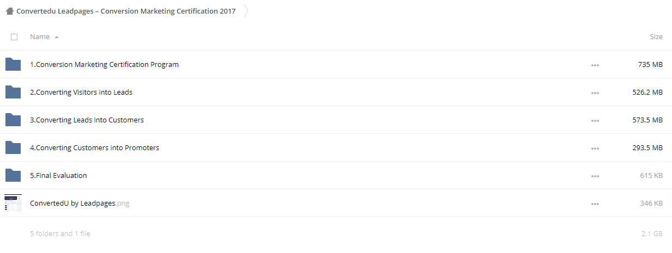Expand three-dot menu for 3.Converting Leads into Customers

(595, 121)
